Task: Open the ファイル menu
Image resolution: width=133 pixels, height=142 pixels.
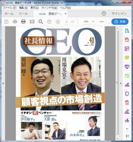Action: point(10,8)
